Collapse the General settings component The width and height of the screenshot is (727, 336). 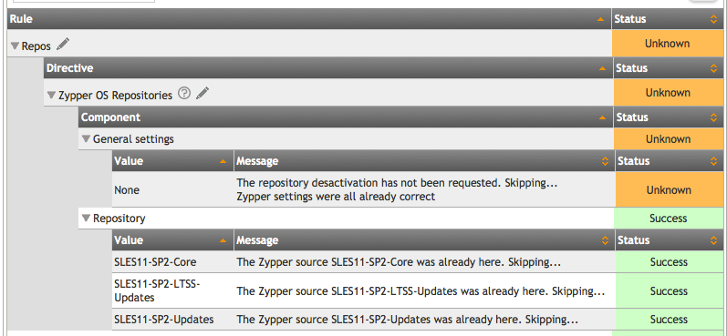86,138
